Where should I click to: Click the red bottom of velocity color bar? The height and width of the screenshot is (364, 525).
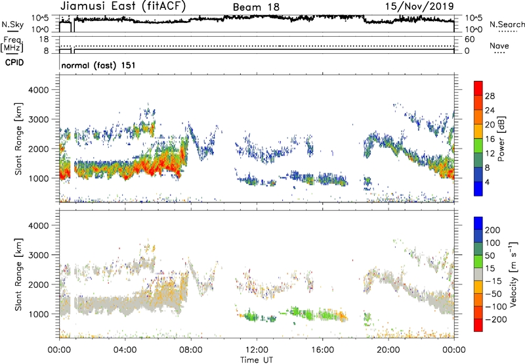tap(478, 325)
